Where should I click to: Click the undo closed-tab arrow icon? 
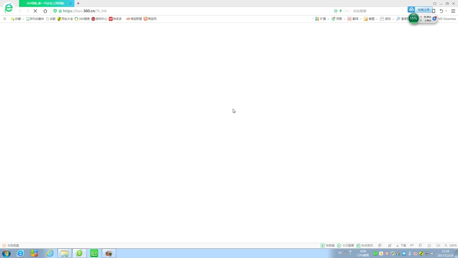(x=441, y=11)
